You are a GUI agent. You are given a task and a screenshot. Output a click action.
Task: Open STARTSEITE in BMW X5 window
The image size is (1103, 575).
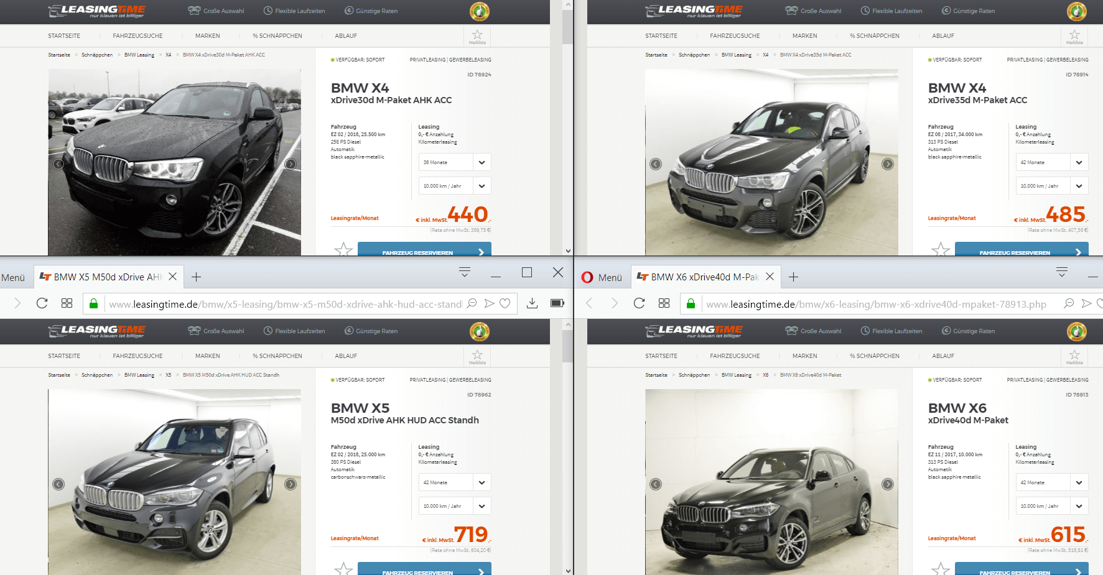(x=64, y=356)
